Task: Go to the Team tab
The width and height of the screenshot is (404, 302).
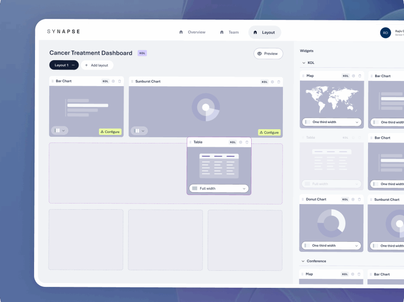Action: coord(229,32)
